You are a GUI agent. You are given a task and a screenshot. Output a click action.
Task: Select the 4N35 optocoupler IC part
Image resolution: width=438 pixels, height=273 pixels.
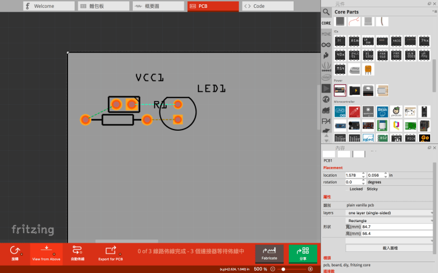[396, 41]
